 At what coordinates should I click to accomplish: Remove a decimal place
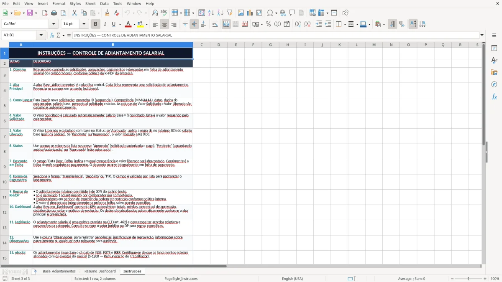(x=307, y=24)
